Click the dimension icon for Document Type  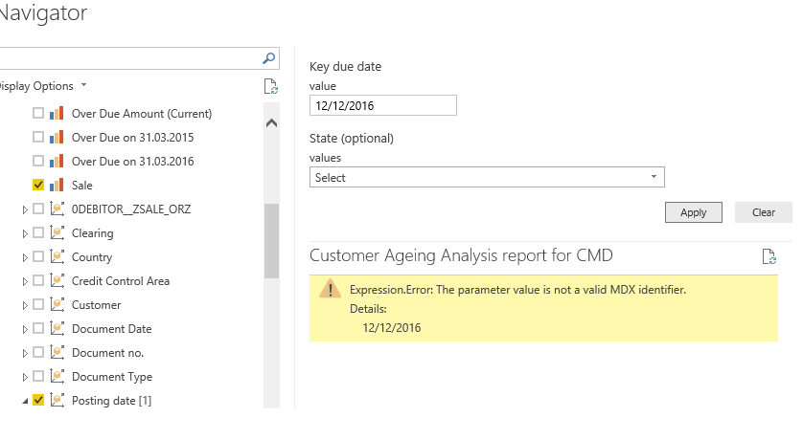pyautogui.click(x=57, y=377)
